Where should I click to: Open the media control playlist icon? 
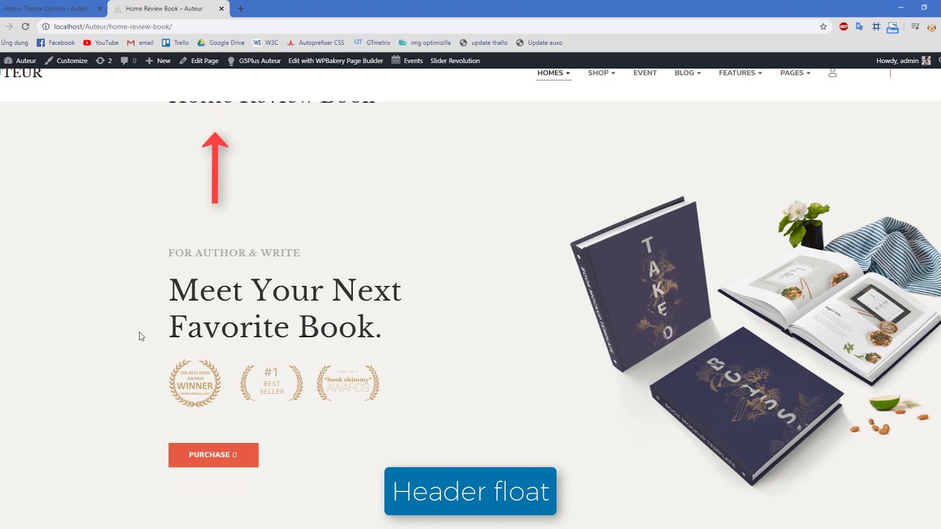coord(915,26)
